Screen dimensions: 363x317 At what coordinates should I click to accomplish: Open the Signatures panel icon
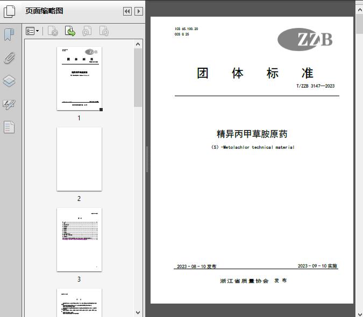9,104
